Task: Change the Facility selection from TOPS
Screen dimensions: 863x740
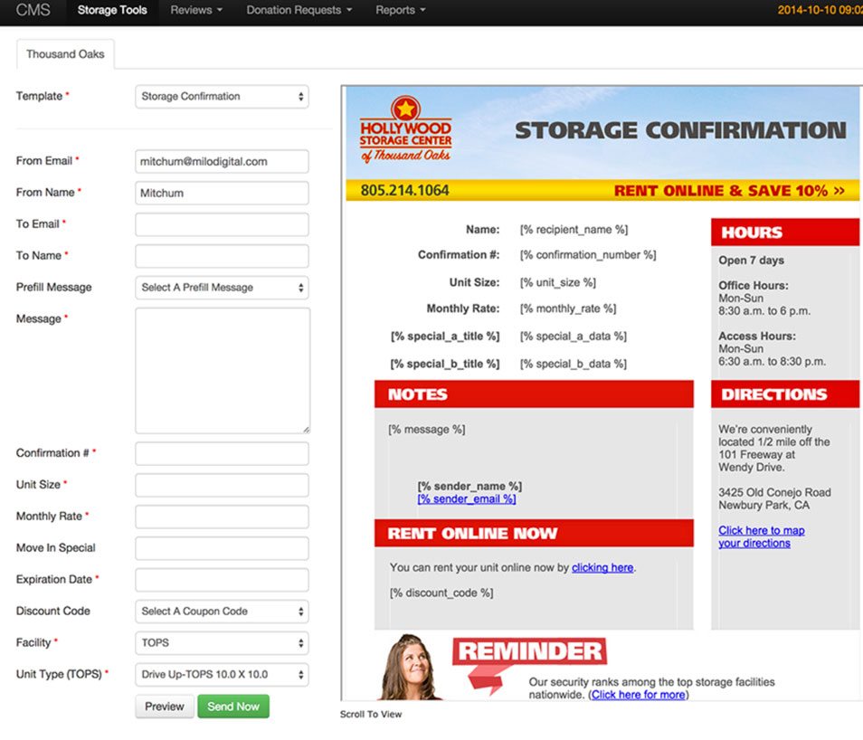Action: click(222, 643)
